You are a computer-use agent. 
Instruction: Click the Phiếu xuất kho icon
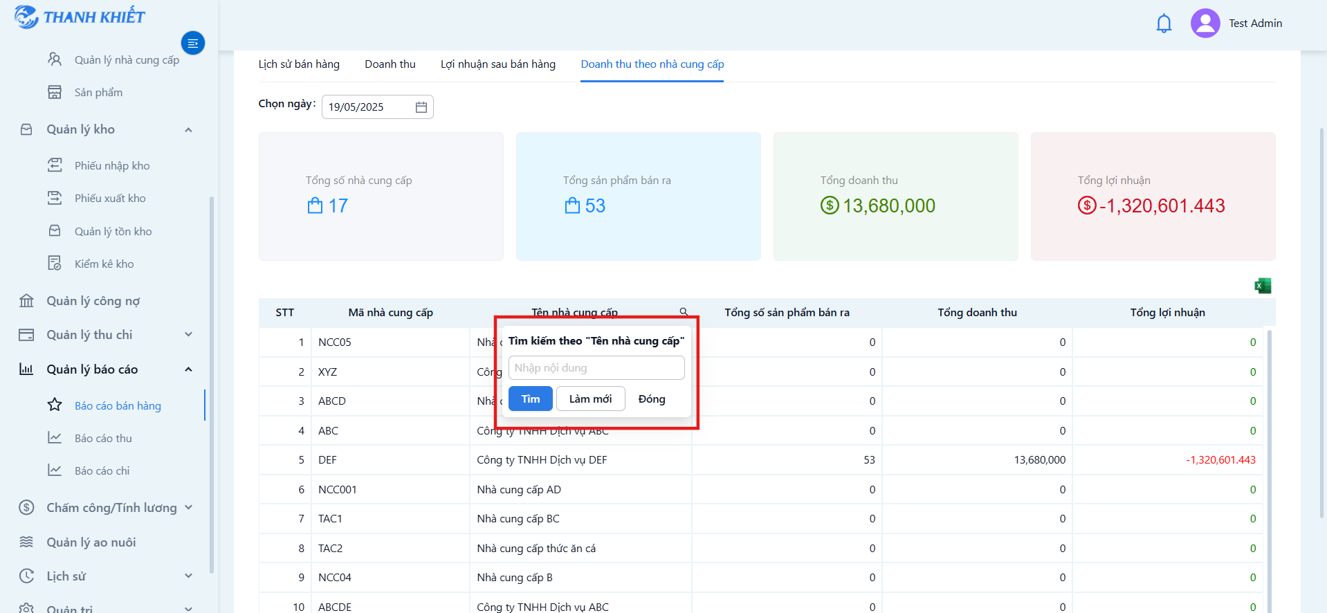pyautogui.click(x=55, y=198)
